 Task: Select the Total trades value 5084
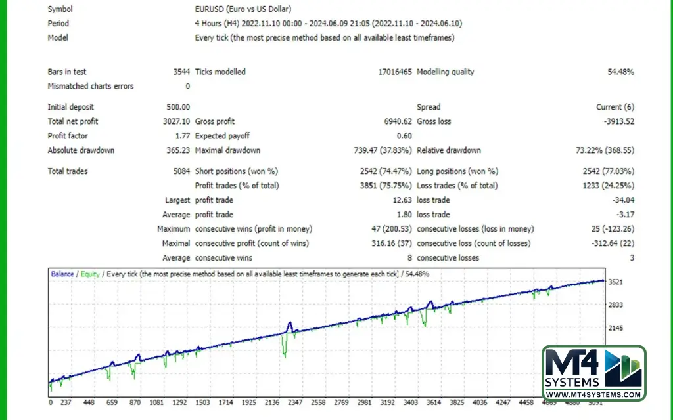[x=181, y=171]
